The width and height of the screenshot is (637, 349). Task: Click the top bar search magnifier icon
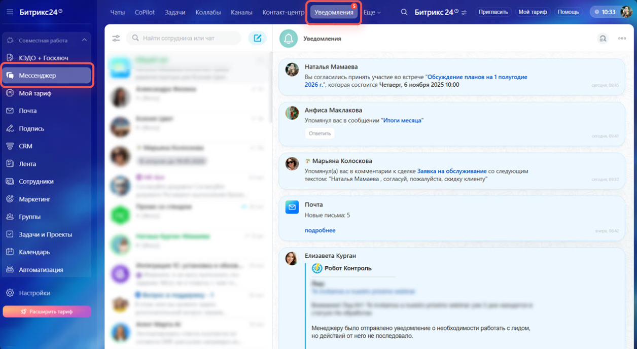(x=404, y=12)
